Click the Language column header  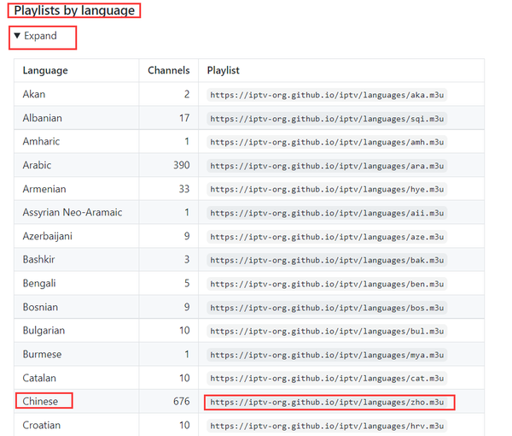click(x=45, y=71)
